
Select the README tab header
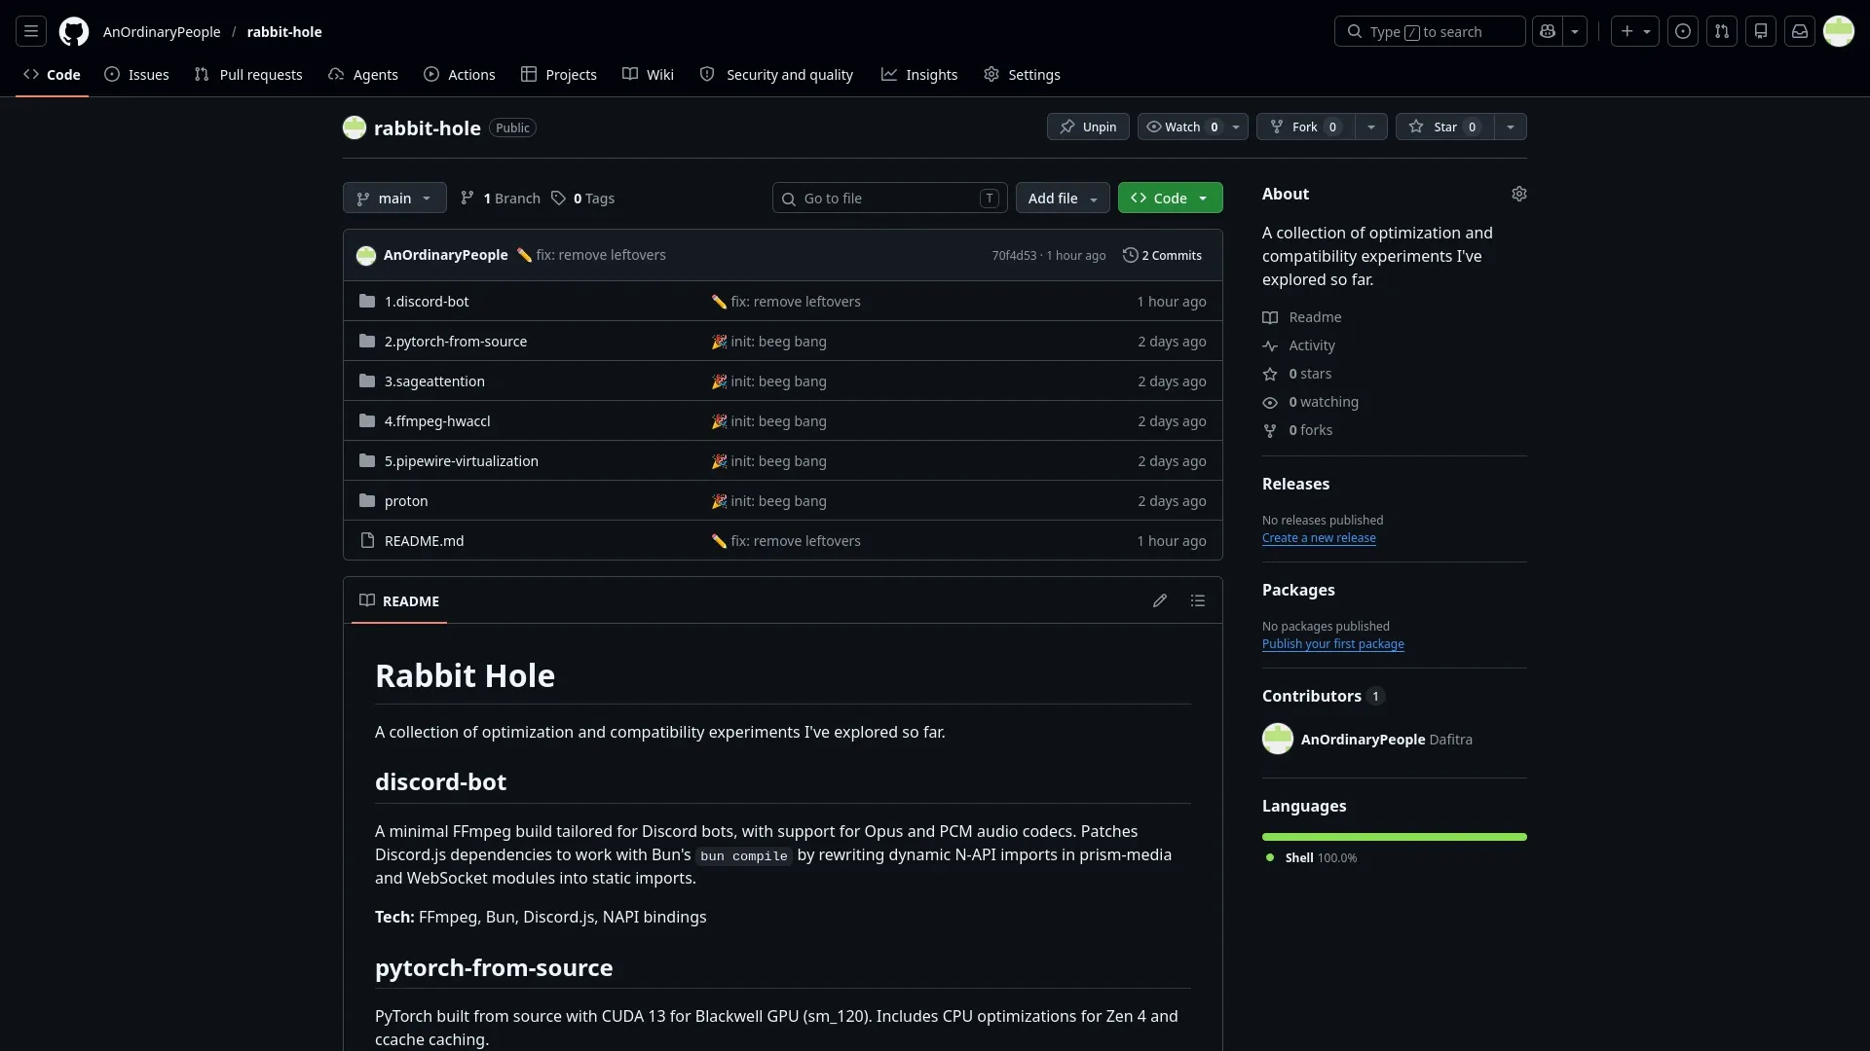pos(399,600)
